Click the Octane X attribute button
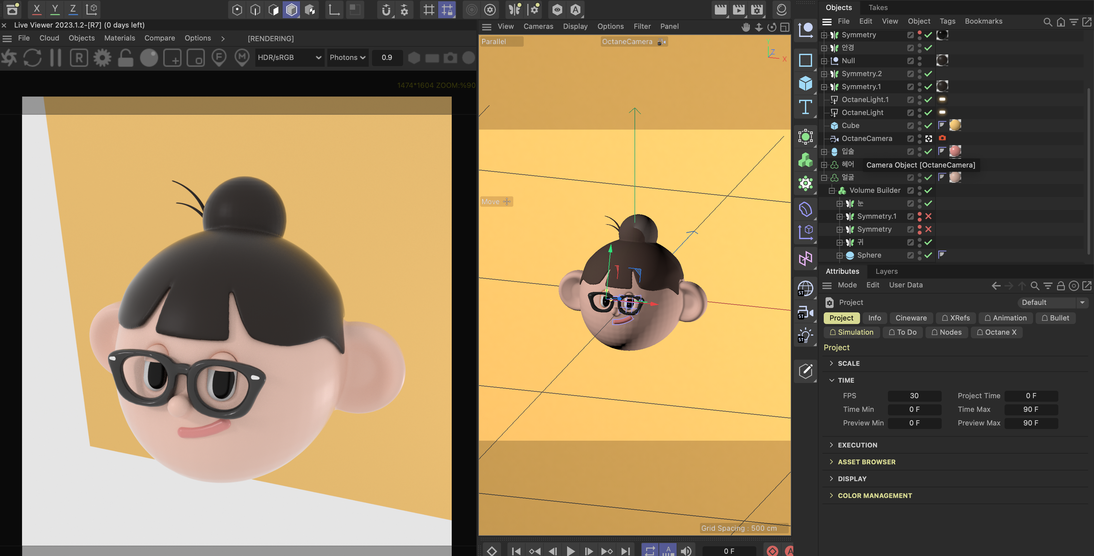The image size is (1094, 556). coord(996,332)
